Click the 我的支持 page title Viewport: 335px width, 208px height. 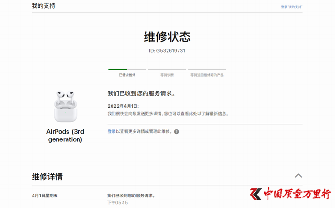point(44,6)
